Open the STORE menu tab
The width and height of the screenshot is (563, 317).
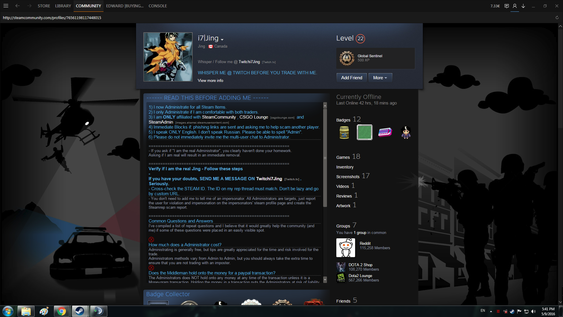tap(44, 6)
